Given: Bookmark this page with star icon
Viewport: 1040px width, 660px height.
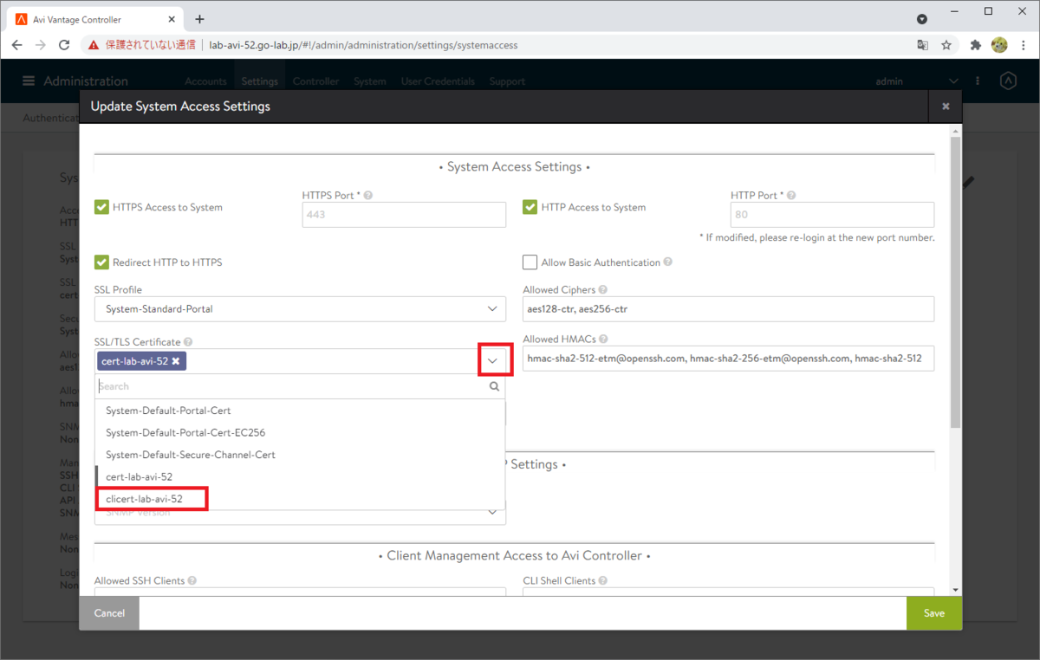Looking at the screenshot, I should tap(946, 45).
